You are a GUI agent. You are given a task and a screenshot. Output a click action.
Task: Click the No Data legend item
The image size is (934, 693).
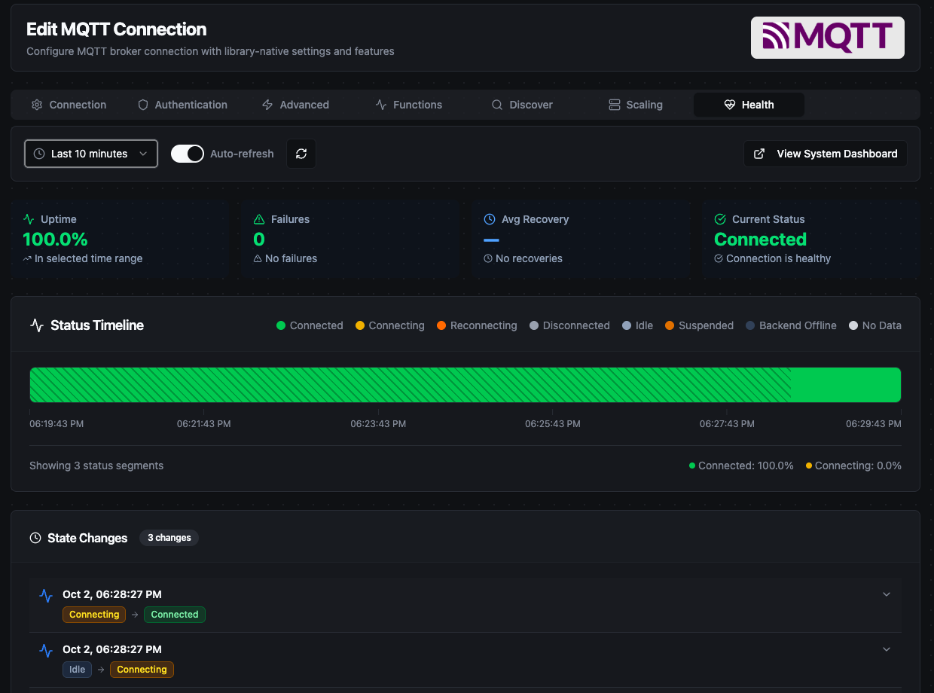pyautogui.click(x=875, y=325)
